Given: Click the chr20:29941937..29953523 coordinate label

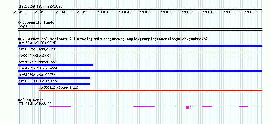Looking at the screenshot, I should click(40, 7).
